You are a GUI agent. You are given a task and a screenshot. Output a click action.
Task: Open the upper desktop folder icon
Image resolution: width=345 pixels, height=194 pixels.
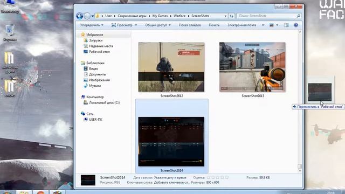10,63
